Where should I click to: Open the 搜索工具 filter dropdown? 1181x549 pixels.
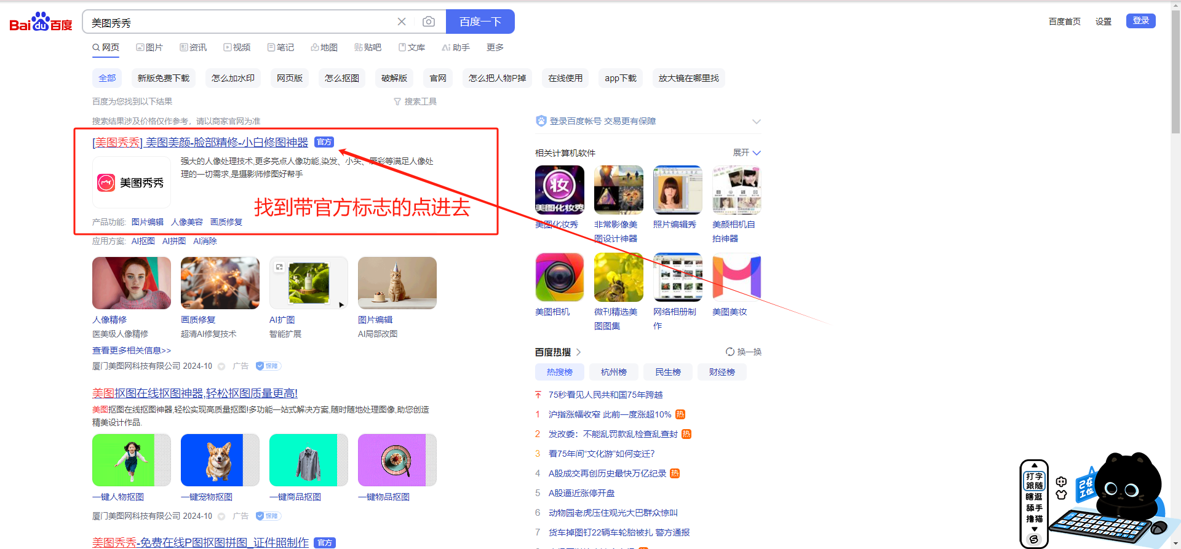tap(415, 101)
